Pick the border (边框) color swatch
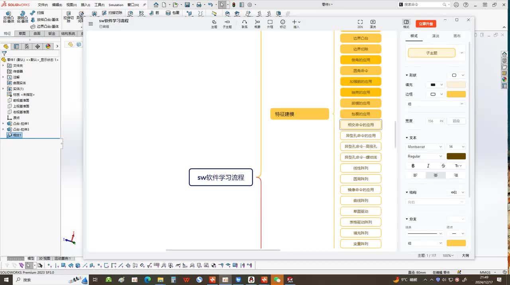The width and height of the screenshot is (510, 285). pos(456,94)
